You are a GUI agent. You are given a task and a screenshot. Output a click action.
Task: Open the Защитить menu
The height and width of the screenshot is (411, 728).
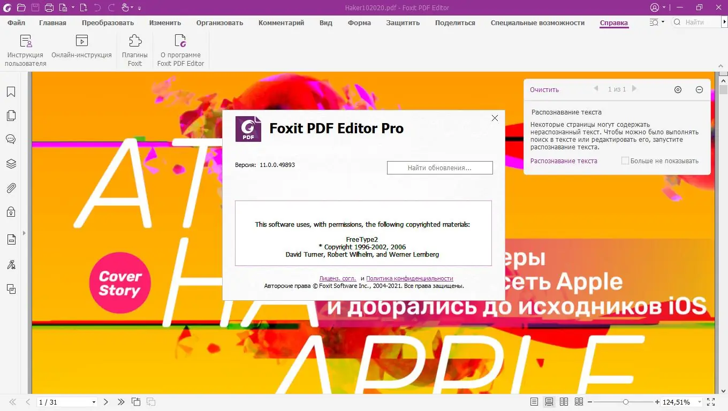pos(403,22)
